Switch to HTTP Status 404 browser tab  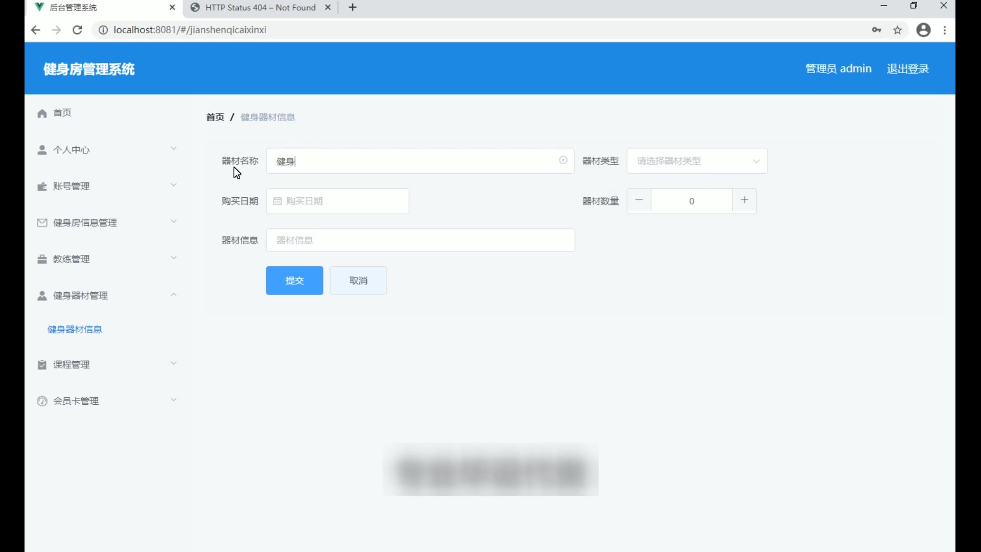click(260, 8)
